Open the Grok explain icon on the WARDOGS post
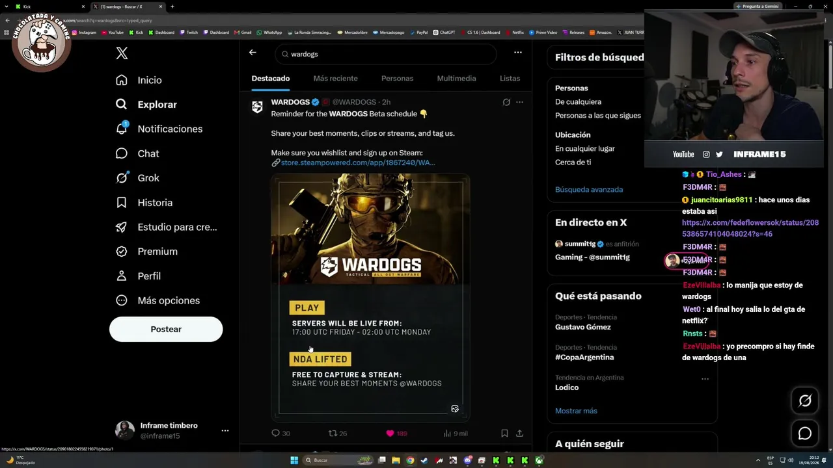The height and width of the screenshot is (468, 833). (x=506, y=102)
